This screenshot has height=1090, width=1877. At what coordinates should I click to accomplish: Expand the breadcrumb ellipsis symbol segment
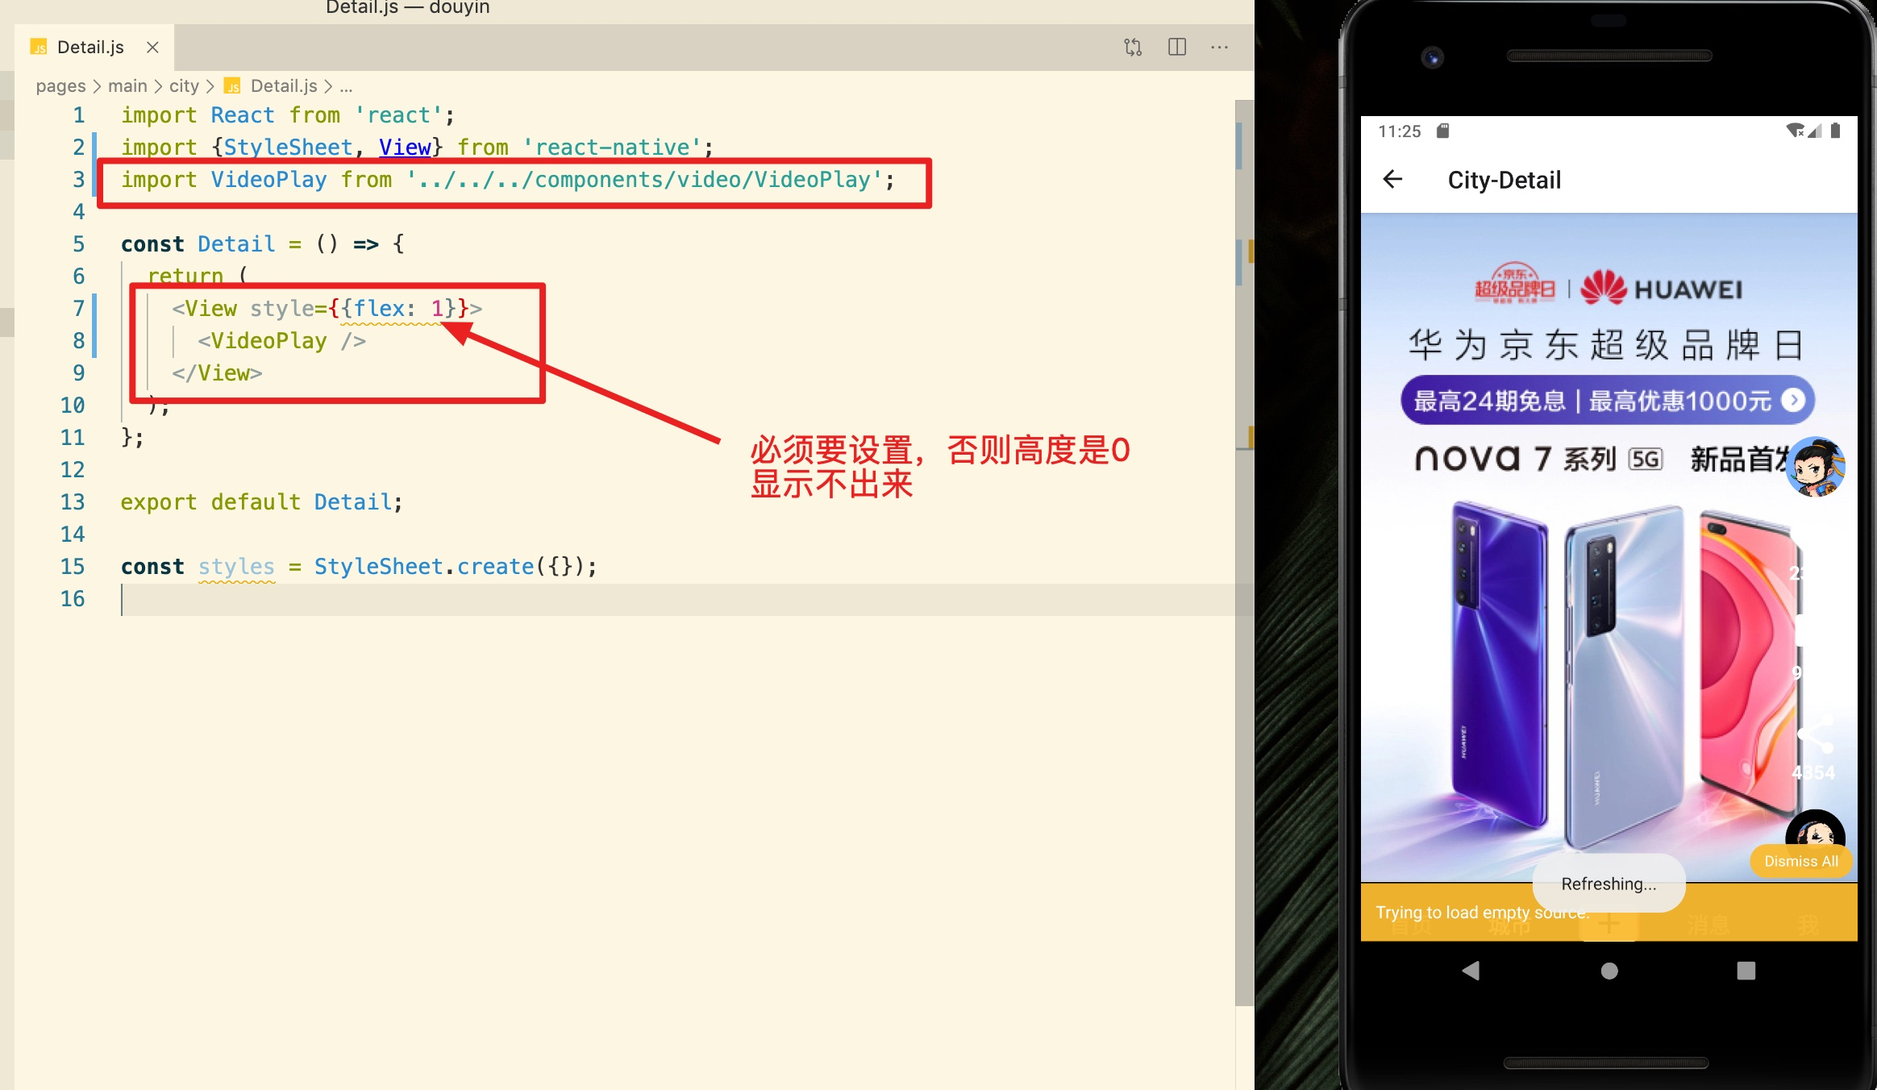pyautogui.click(x=346, y=87)
